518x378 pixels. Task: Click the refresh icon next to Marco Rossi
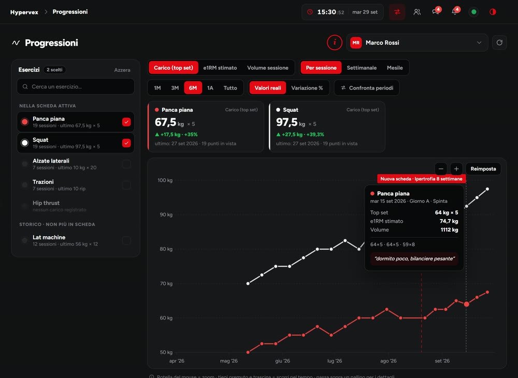(x=499, y=42)
